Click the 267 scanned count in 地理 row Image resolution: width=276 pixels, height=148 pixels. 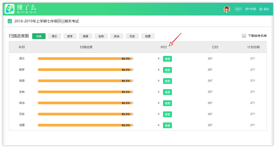pyautogui.click(x=210, y=125)
